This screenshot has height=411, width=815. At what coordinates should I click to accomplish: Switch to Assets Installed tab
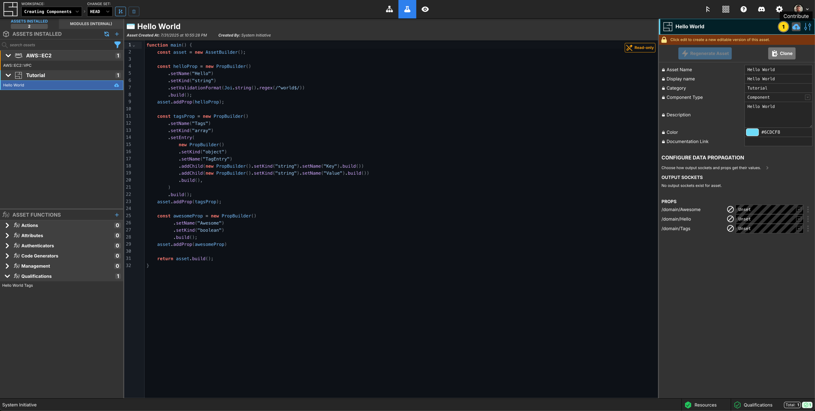coord(29,23)
